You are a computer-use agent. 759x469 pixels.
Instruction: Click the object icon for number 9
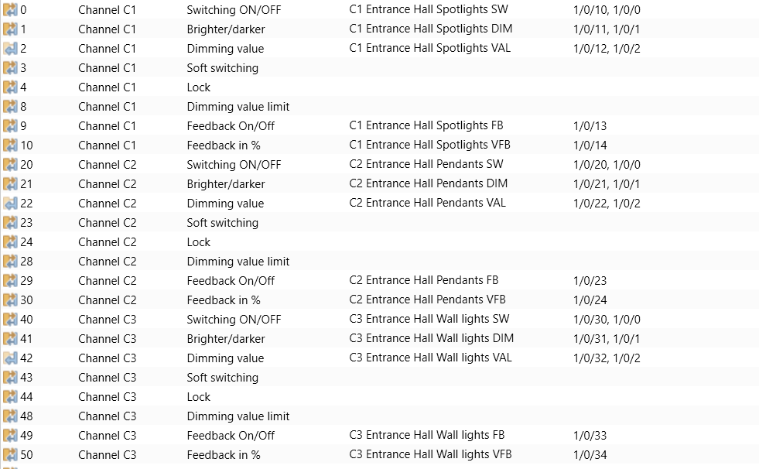(x=10, y=126)
